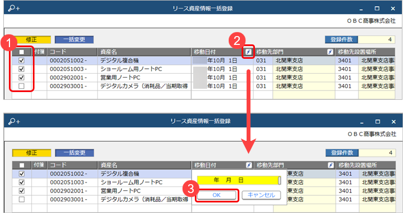Click 移動先設置場所 header in lower window

[366, 165]
